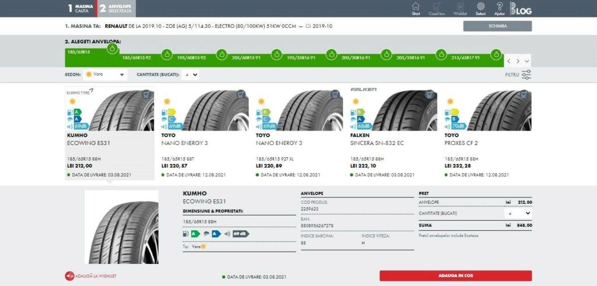597x286 pixels.
Task: Click the SCHIMBA button
Action: pos(498,26)
